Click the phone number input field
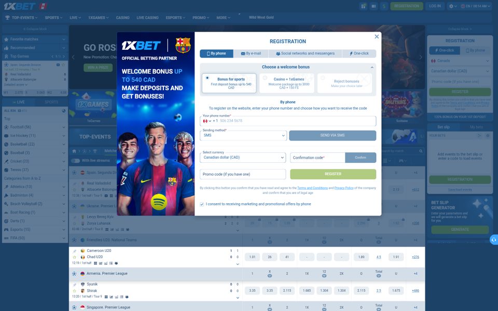This screenshot has height=311, width=498. (x=288, y=121)
